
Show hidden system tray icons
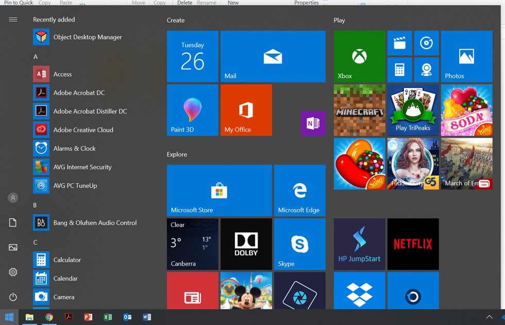[489, 317]
